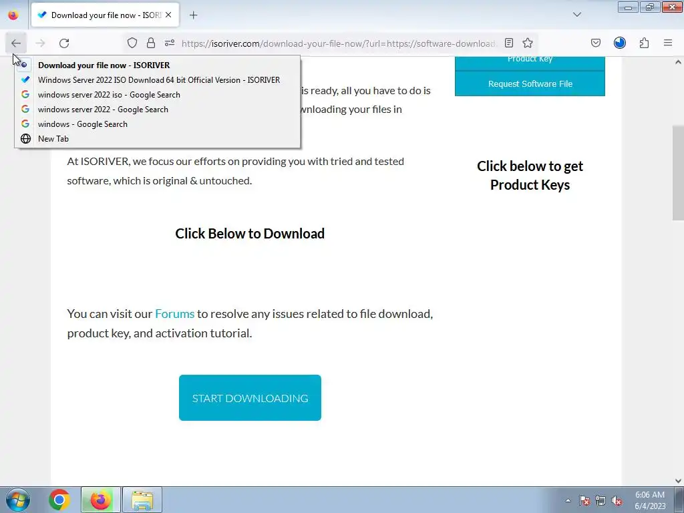Viewport: 684px width, 513px height.
Task: Select history entry Download your file now - ISORIVER
Action: point(158,65)
